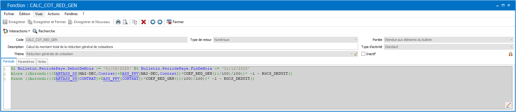516x112 pixels.
Task: Click the duplicate/copy documents icon
Action: coord(134,22)
